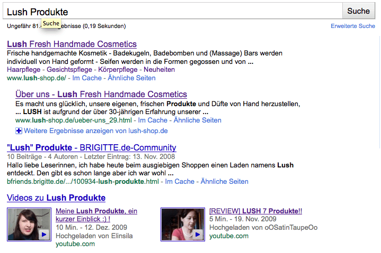Viewport: 381px width, 253px height.
Task: Play the Elinsila video thumbnail
Action: [29, 224]
